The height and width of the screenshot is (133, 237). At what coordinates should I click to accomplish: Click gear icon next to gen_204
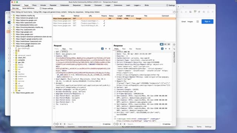click(x=16, y=62)
